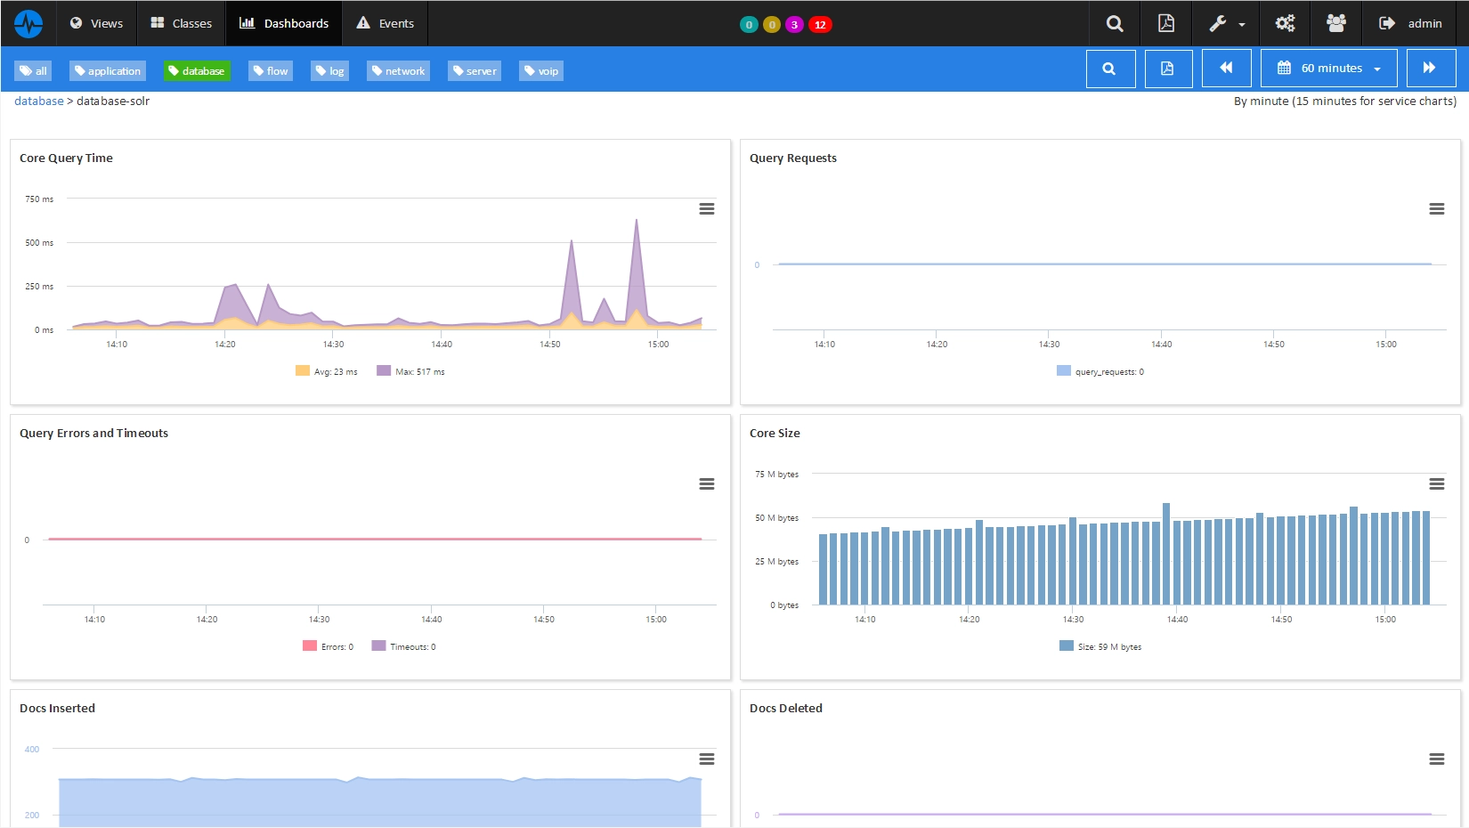Open the Query Requests chart menu
Image resolution: width=1469 pixels, height=828 pixels.
point(1437,209)
